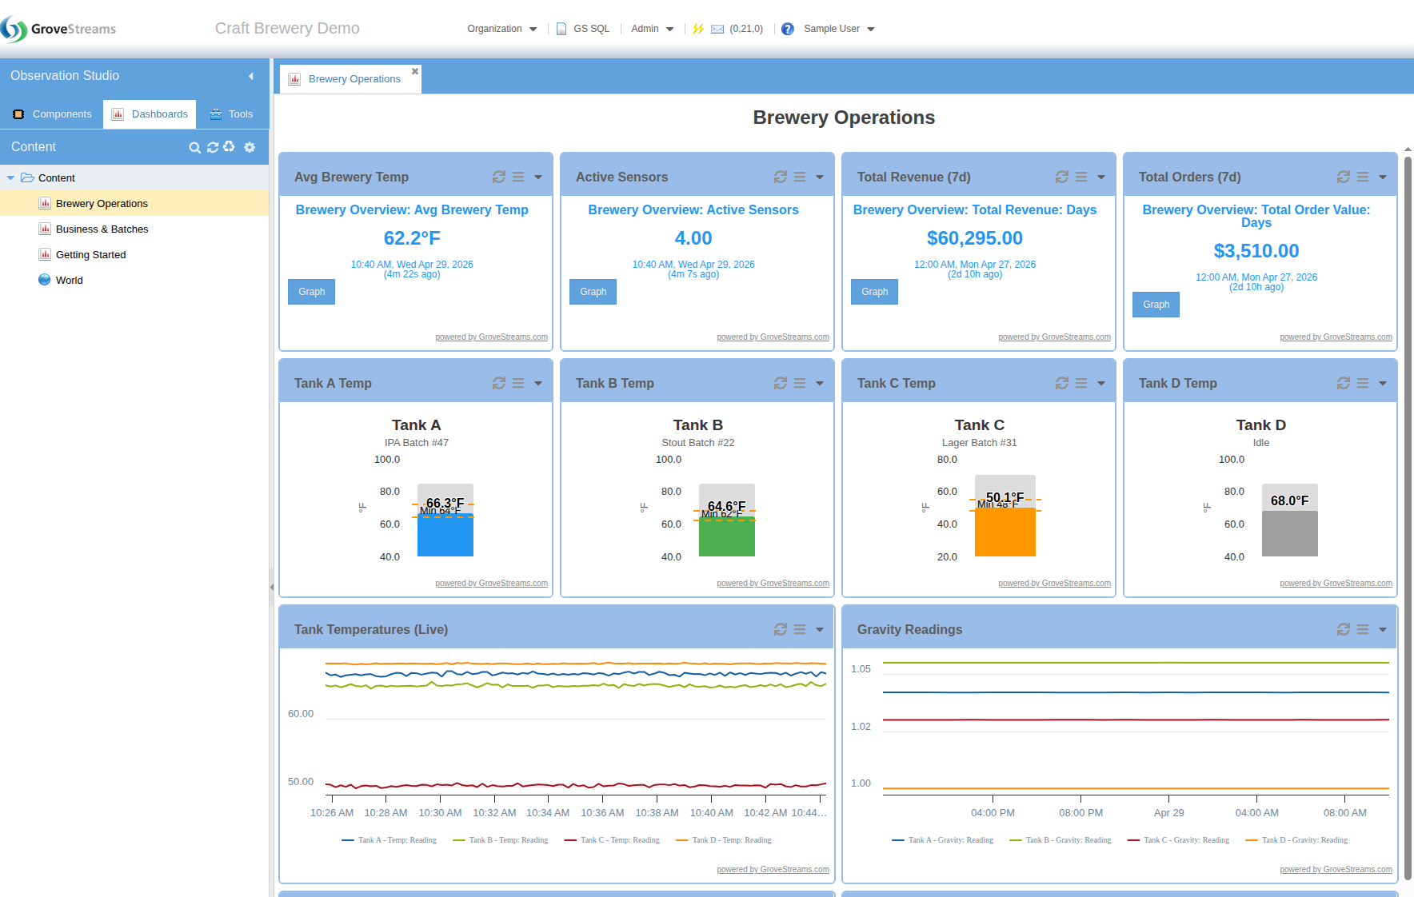Open the blue help question icon
The height and width of the screenshot is (897, 1414).
pos(788,29)
